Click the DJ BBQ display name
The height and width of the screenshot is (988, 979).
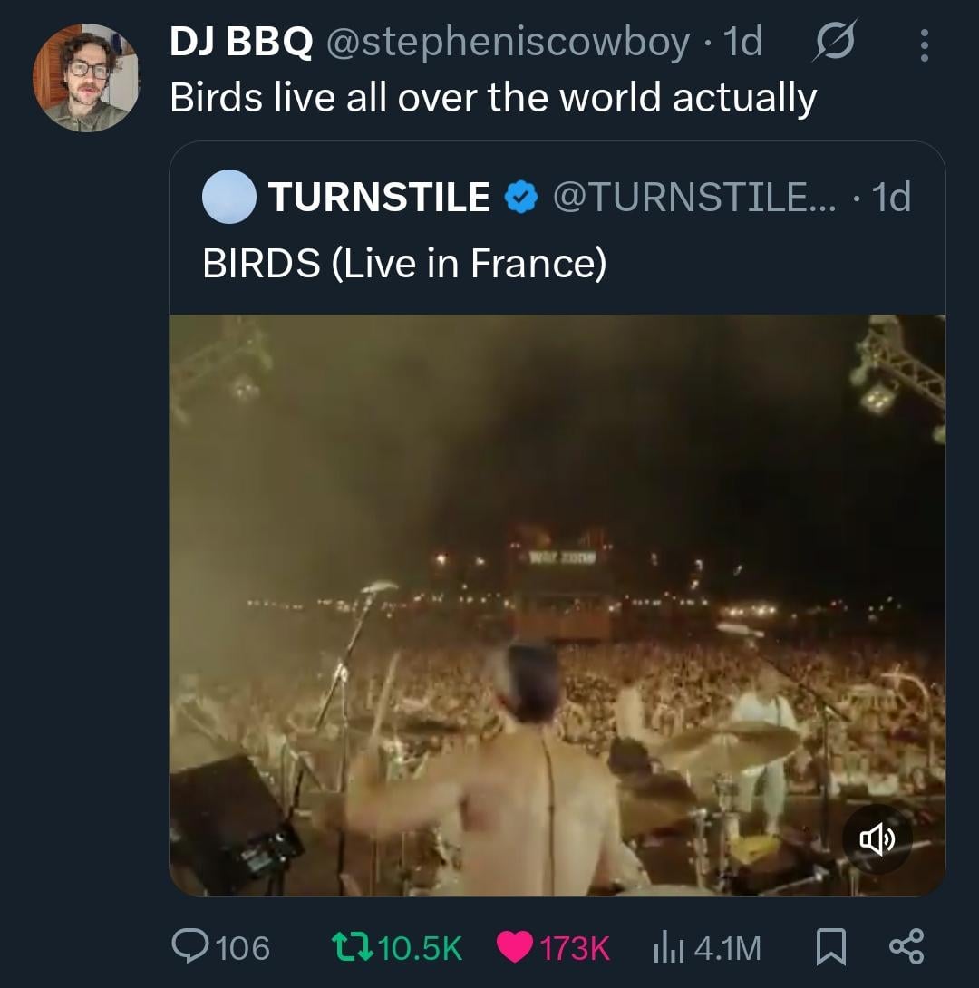241,43
